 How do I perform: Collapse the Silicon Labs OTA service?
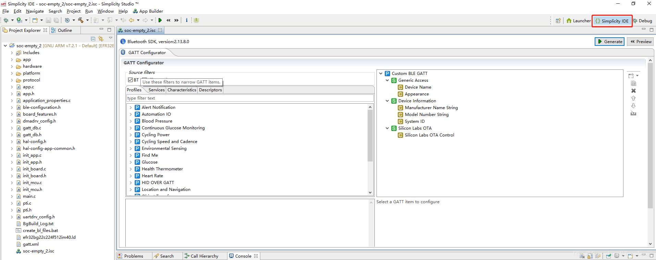387,128
